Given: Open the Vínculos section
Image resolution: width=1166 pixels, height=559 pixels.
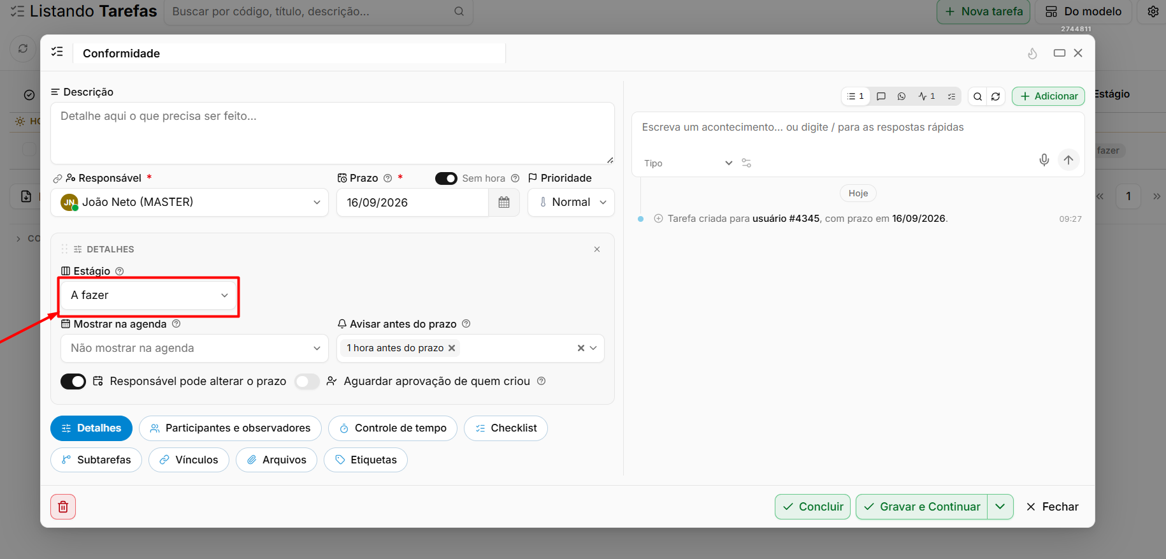Looking at the screenshot, I should click(189, 460).
